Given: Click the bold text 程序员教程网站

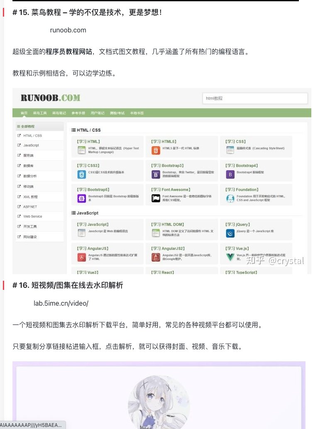Looking at the screenshot, I should point(69,51).
